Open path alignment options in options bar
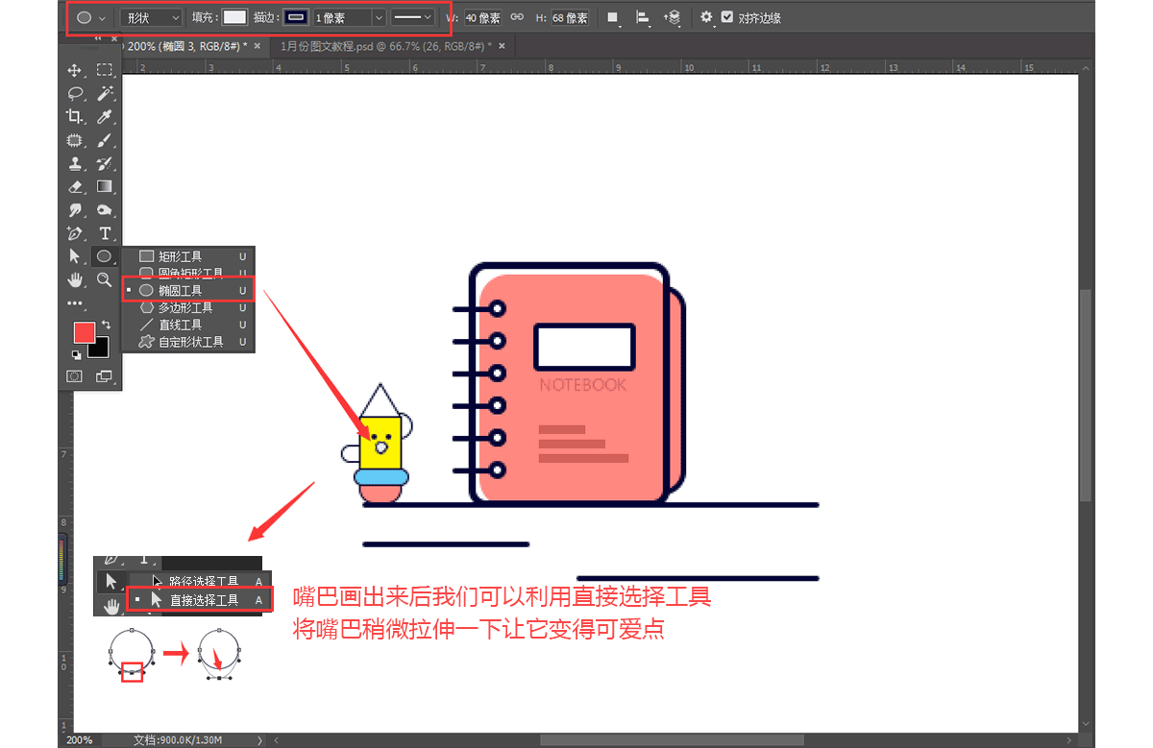1153x748 pixels. point(643,16)
